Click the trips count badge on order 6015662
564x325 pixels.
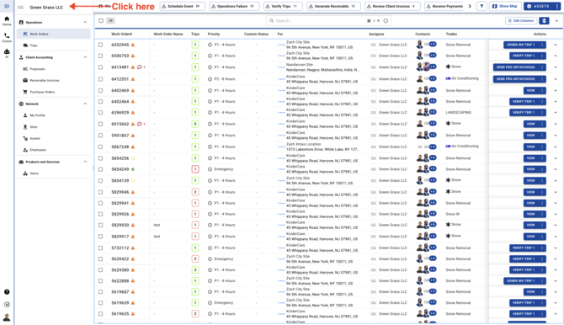click(x=195, y=124)
